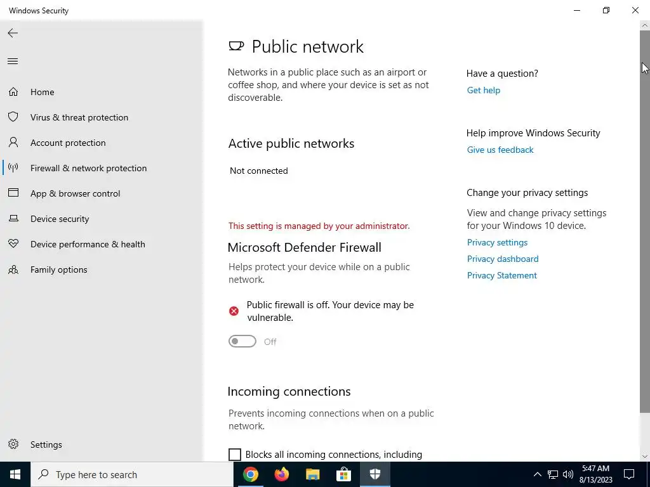Viewport: 650px width, 487px height.
Task: Click the volume speaker tray icon
Action: (x=568, y=474)
